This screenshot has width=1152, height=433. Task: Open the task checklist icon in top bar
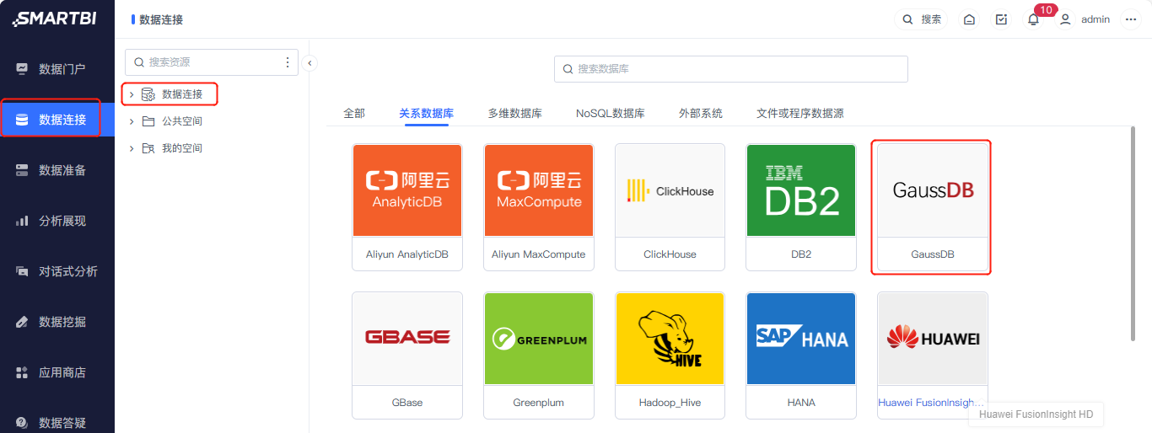point(1001,19)
